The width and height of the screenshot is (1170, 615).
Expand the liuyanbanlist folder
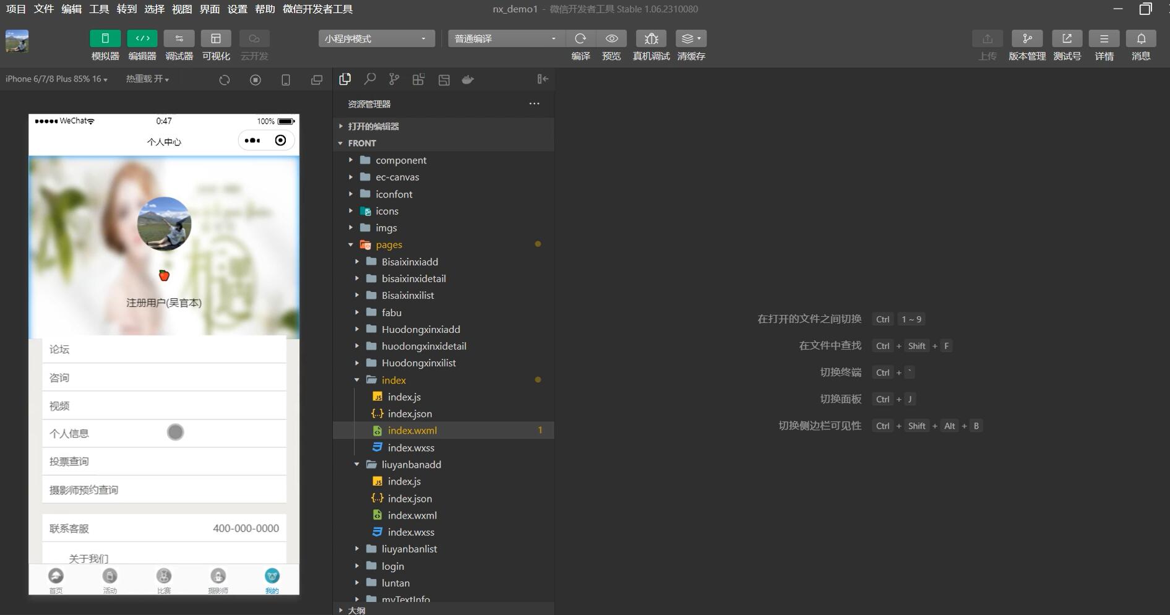click(x=409, y=549)
